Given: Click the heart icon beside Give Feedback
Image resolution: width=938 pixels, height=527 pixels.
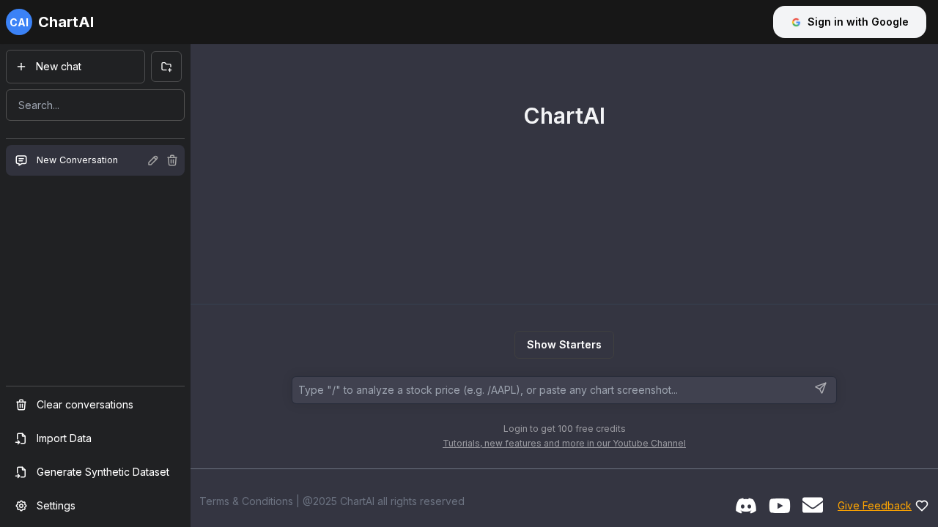Looking at the screenshot, I should 921,506.
